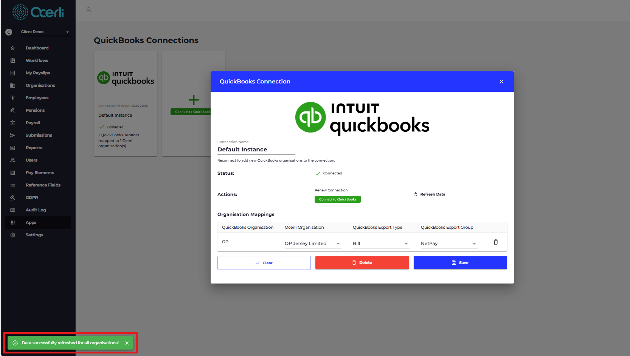
Task: Open the NetPay export group dropdown
Action: pyautogui.click(x=449, y=243)
